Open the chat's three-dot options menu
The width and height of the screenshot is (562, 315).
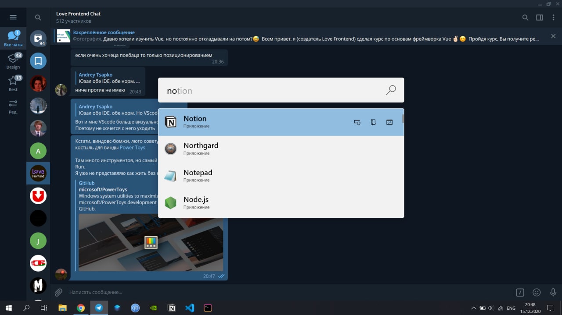click(553, 18)
